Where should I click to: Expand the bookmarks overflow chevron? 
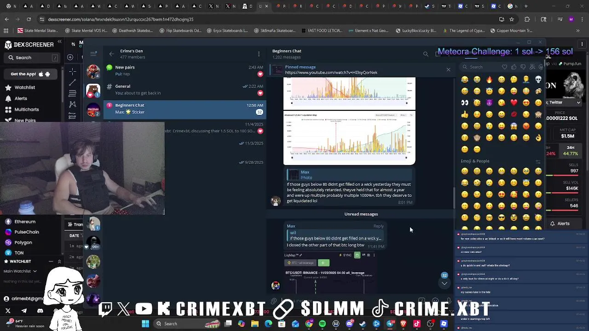point(578,31)
